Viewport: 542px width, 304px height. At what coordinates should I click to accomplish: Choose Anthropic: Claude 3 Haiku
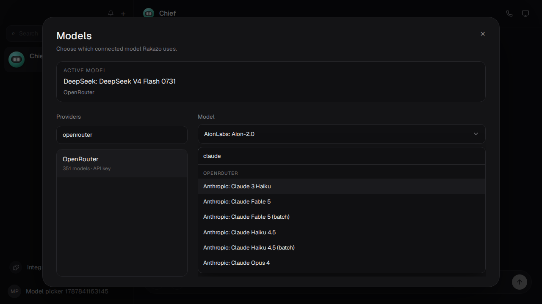click(341, 186)
